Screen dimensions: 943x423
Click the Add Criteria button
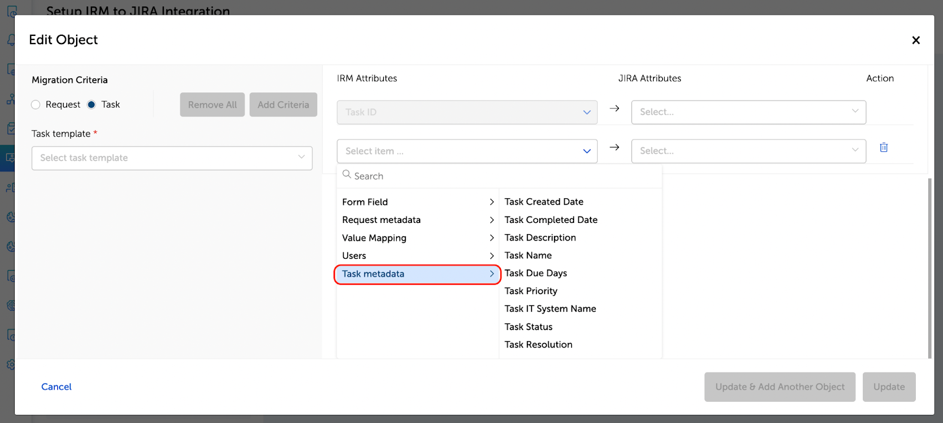[283, 105]
